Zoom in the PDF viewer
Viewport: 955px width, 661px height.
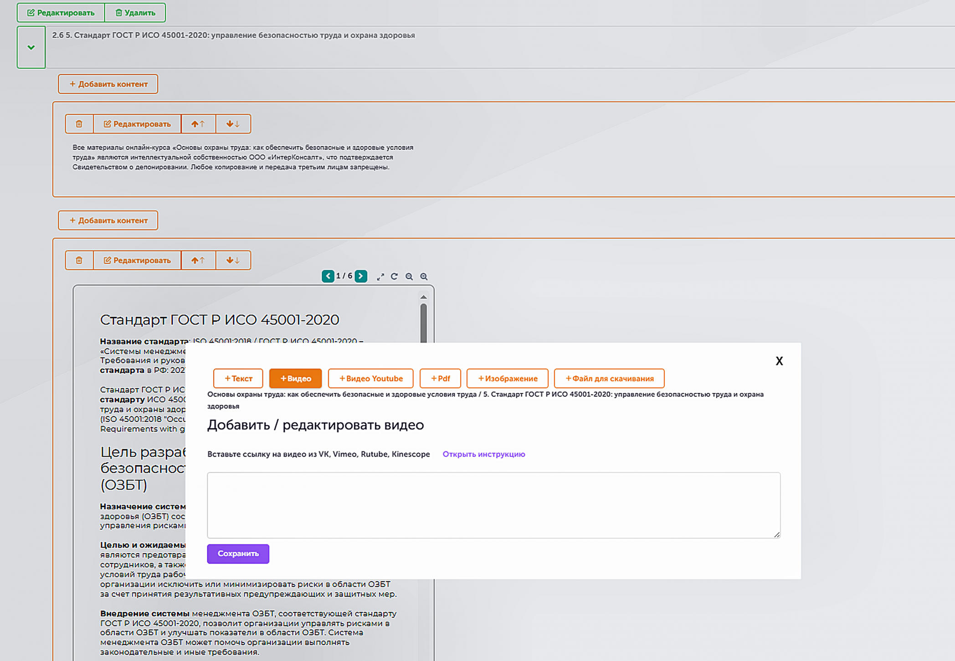click(424, 277)
